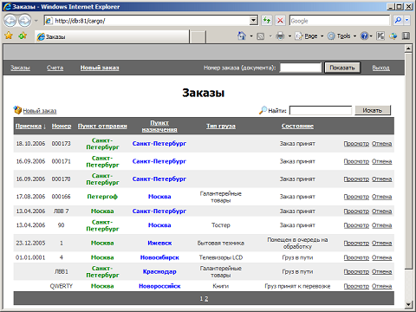This screenshot has height=312, width=416.
Task: Click the Help question mark icon
Action: (x=365, y=36)
